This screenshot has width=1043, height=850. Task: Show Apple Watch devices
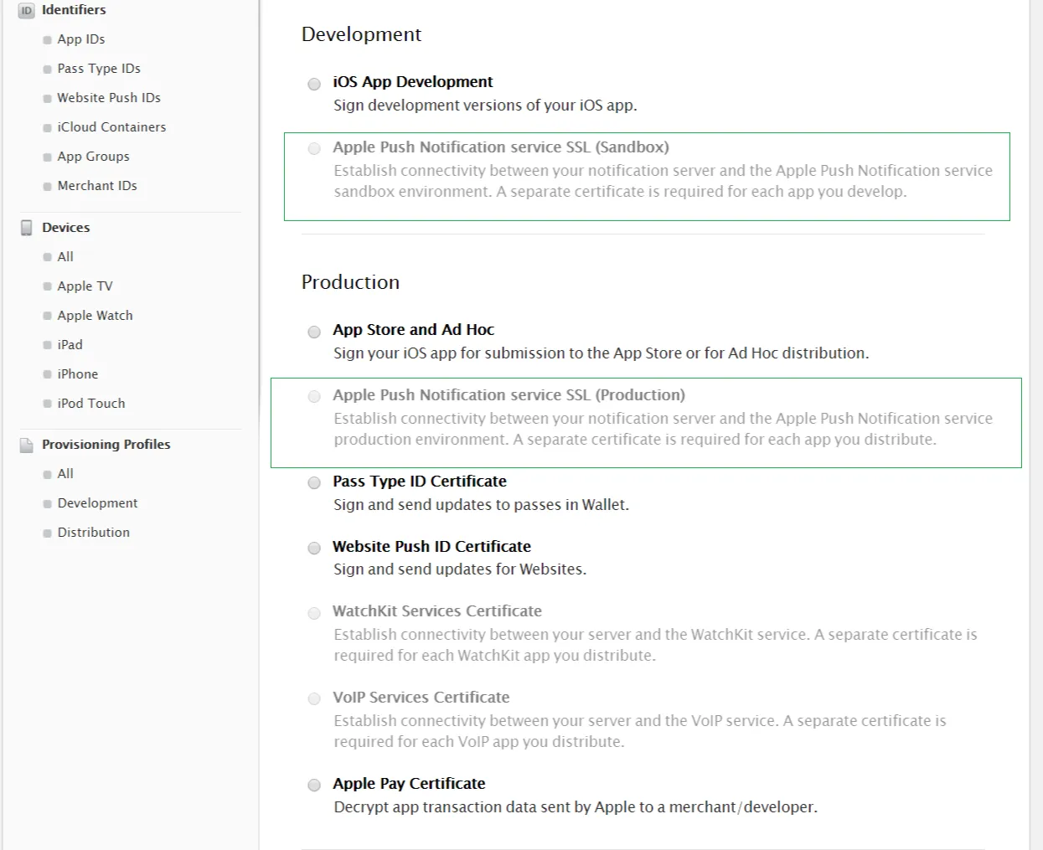(95, 316)
